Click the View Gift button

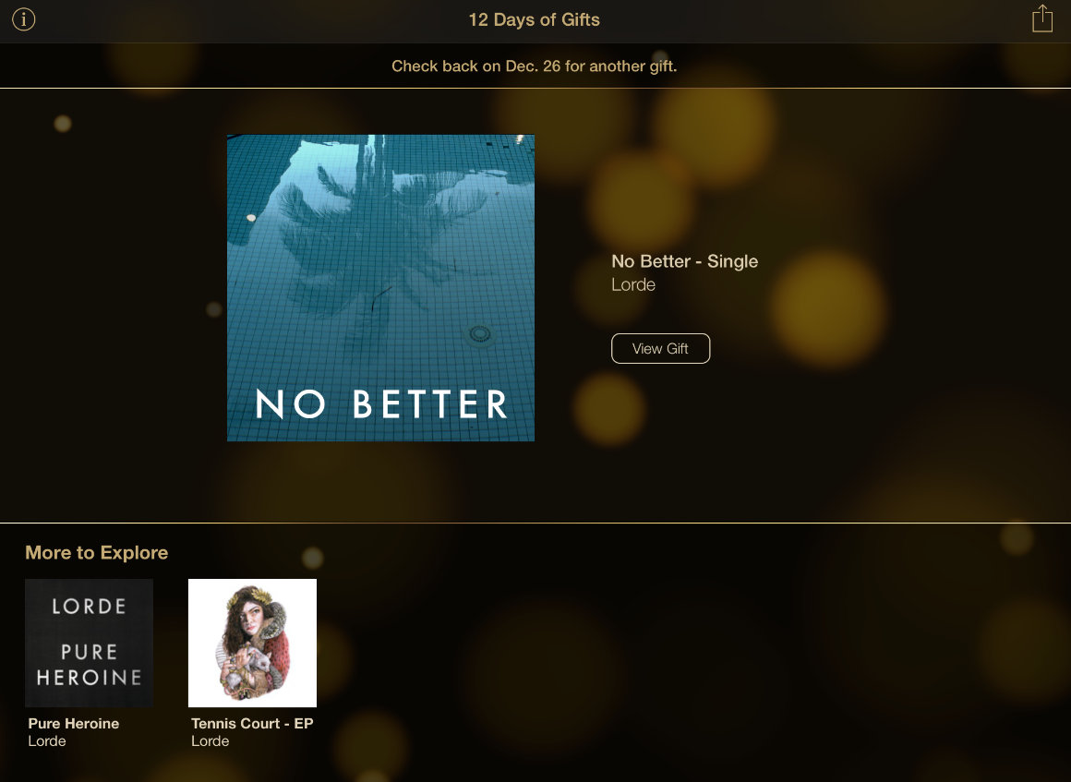pyautogui.click(x=660, y=348)
